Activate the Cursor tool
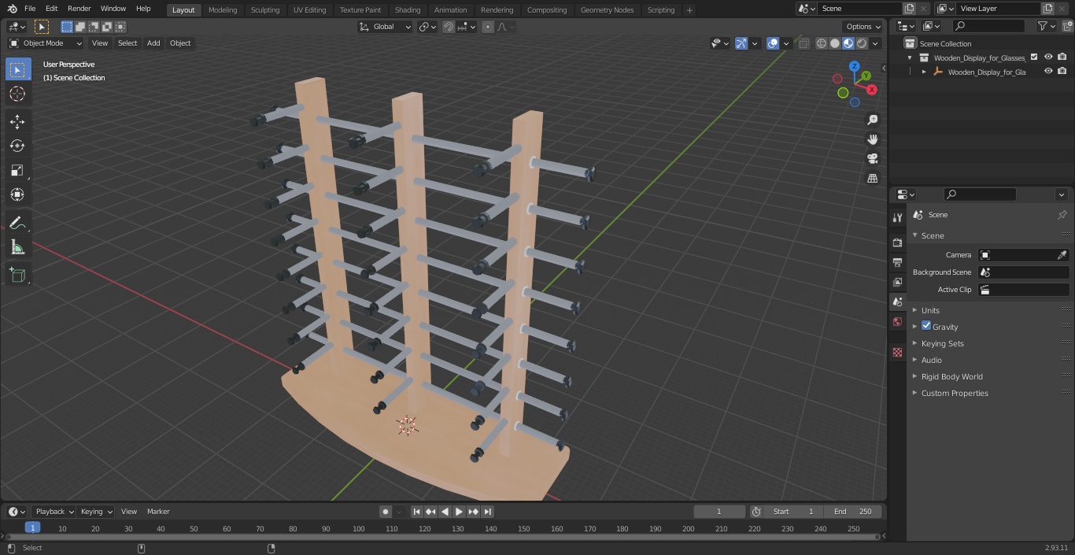Viewport: 1075px width, 555px height. pyautogui.click(x=17, y=94)
